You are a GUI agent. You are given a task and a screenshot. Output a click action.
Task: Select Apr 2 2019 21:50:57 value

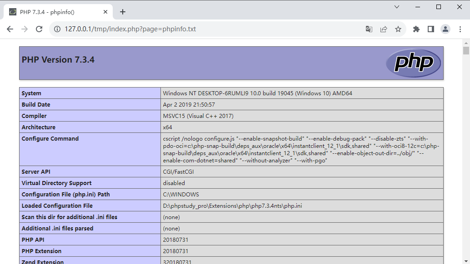(189, 105)
